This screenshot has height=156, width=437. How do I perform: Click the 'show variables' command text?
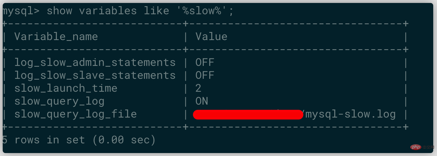coord(92,11)
